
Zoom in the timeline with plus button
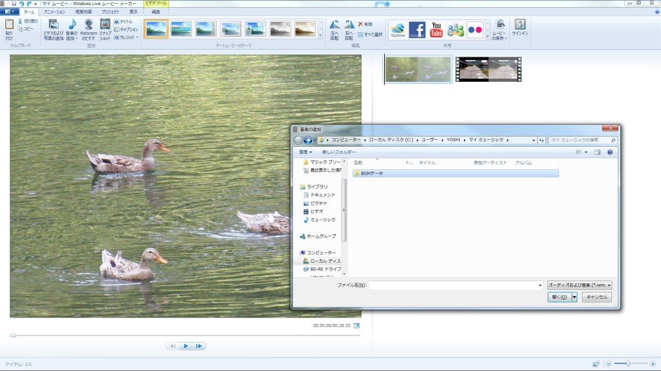[x=653, y=363]
